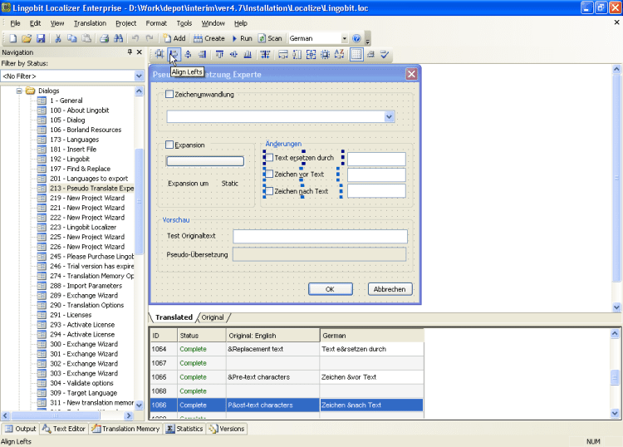Switch to the Original tab
This screenshot has height=447, width=623.
pos(213,317)
